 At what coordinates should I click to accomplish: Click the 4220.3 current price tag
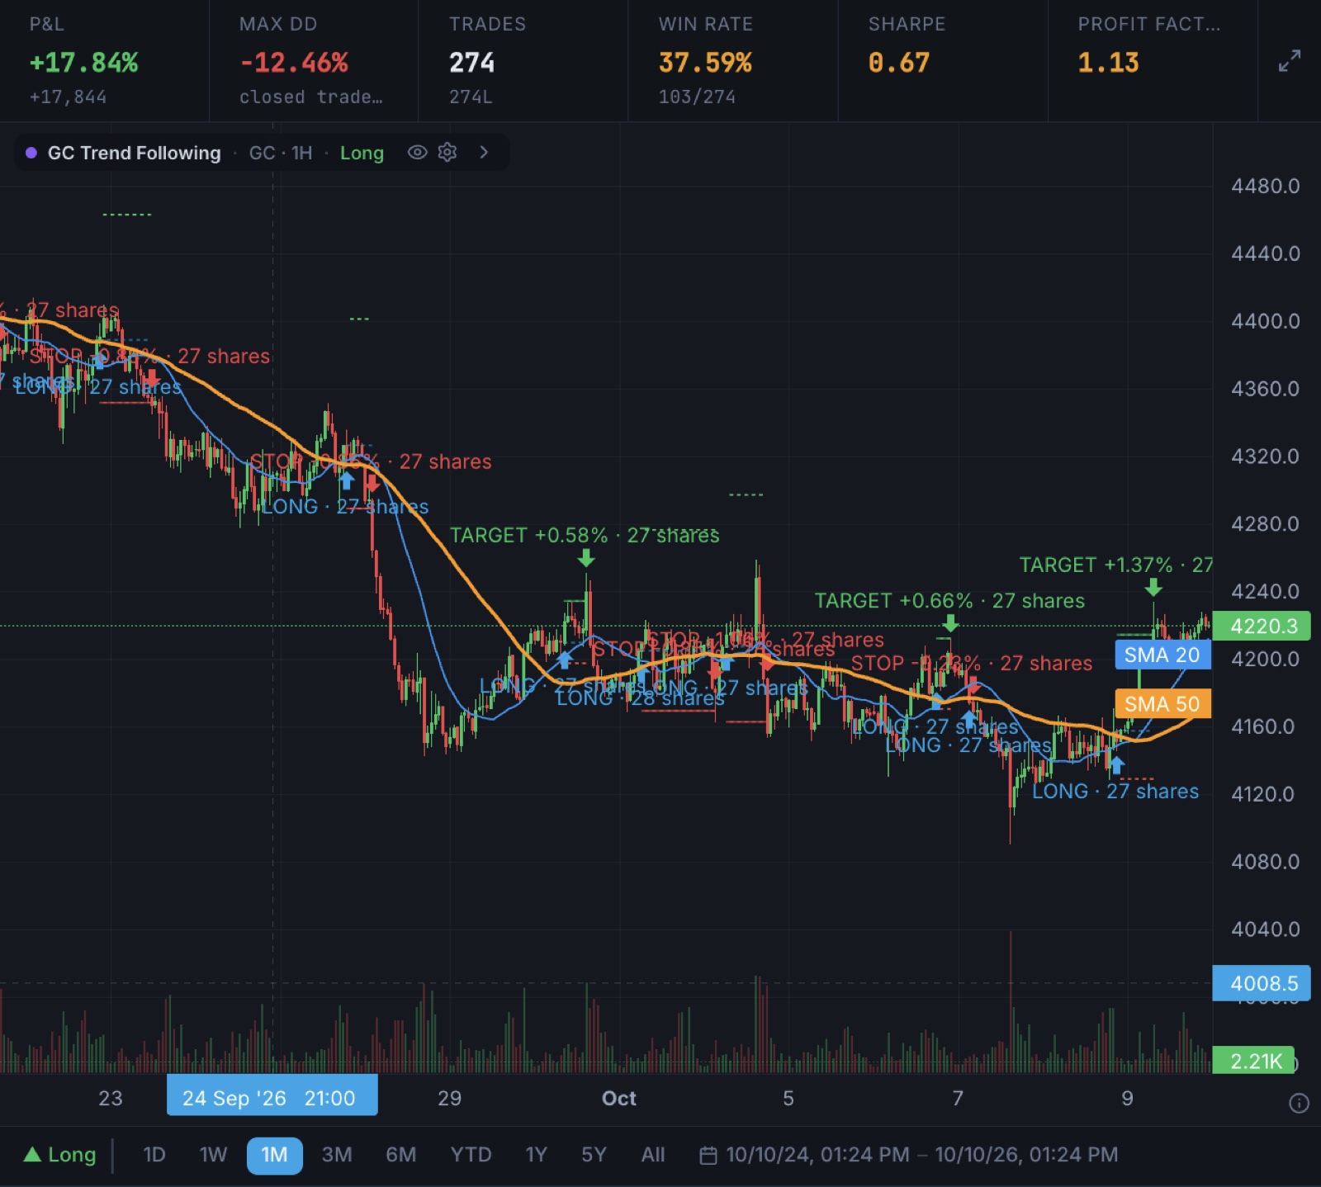(x=1262, y=626)
